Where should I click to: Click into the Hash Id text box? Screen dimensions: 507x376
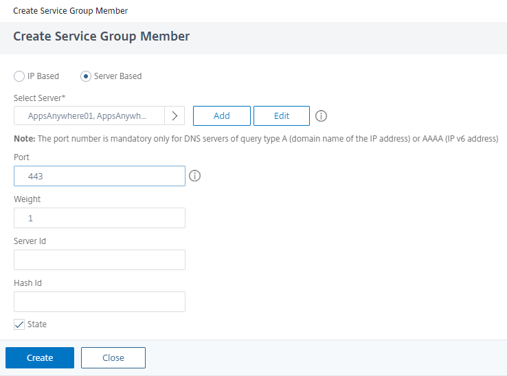100,302
